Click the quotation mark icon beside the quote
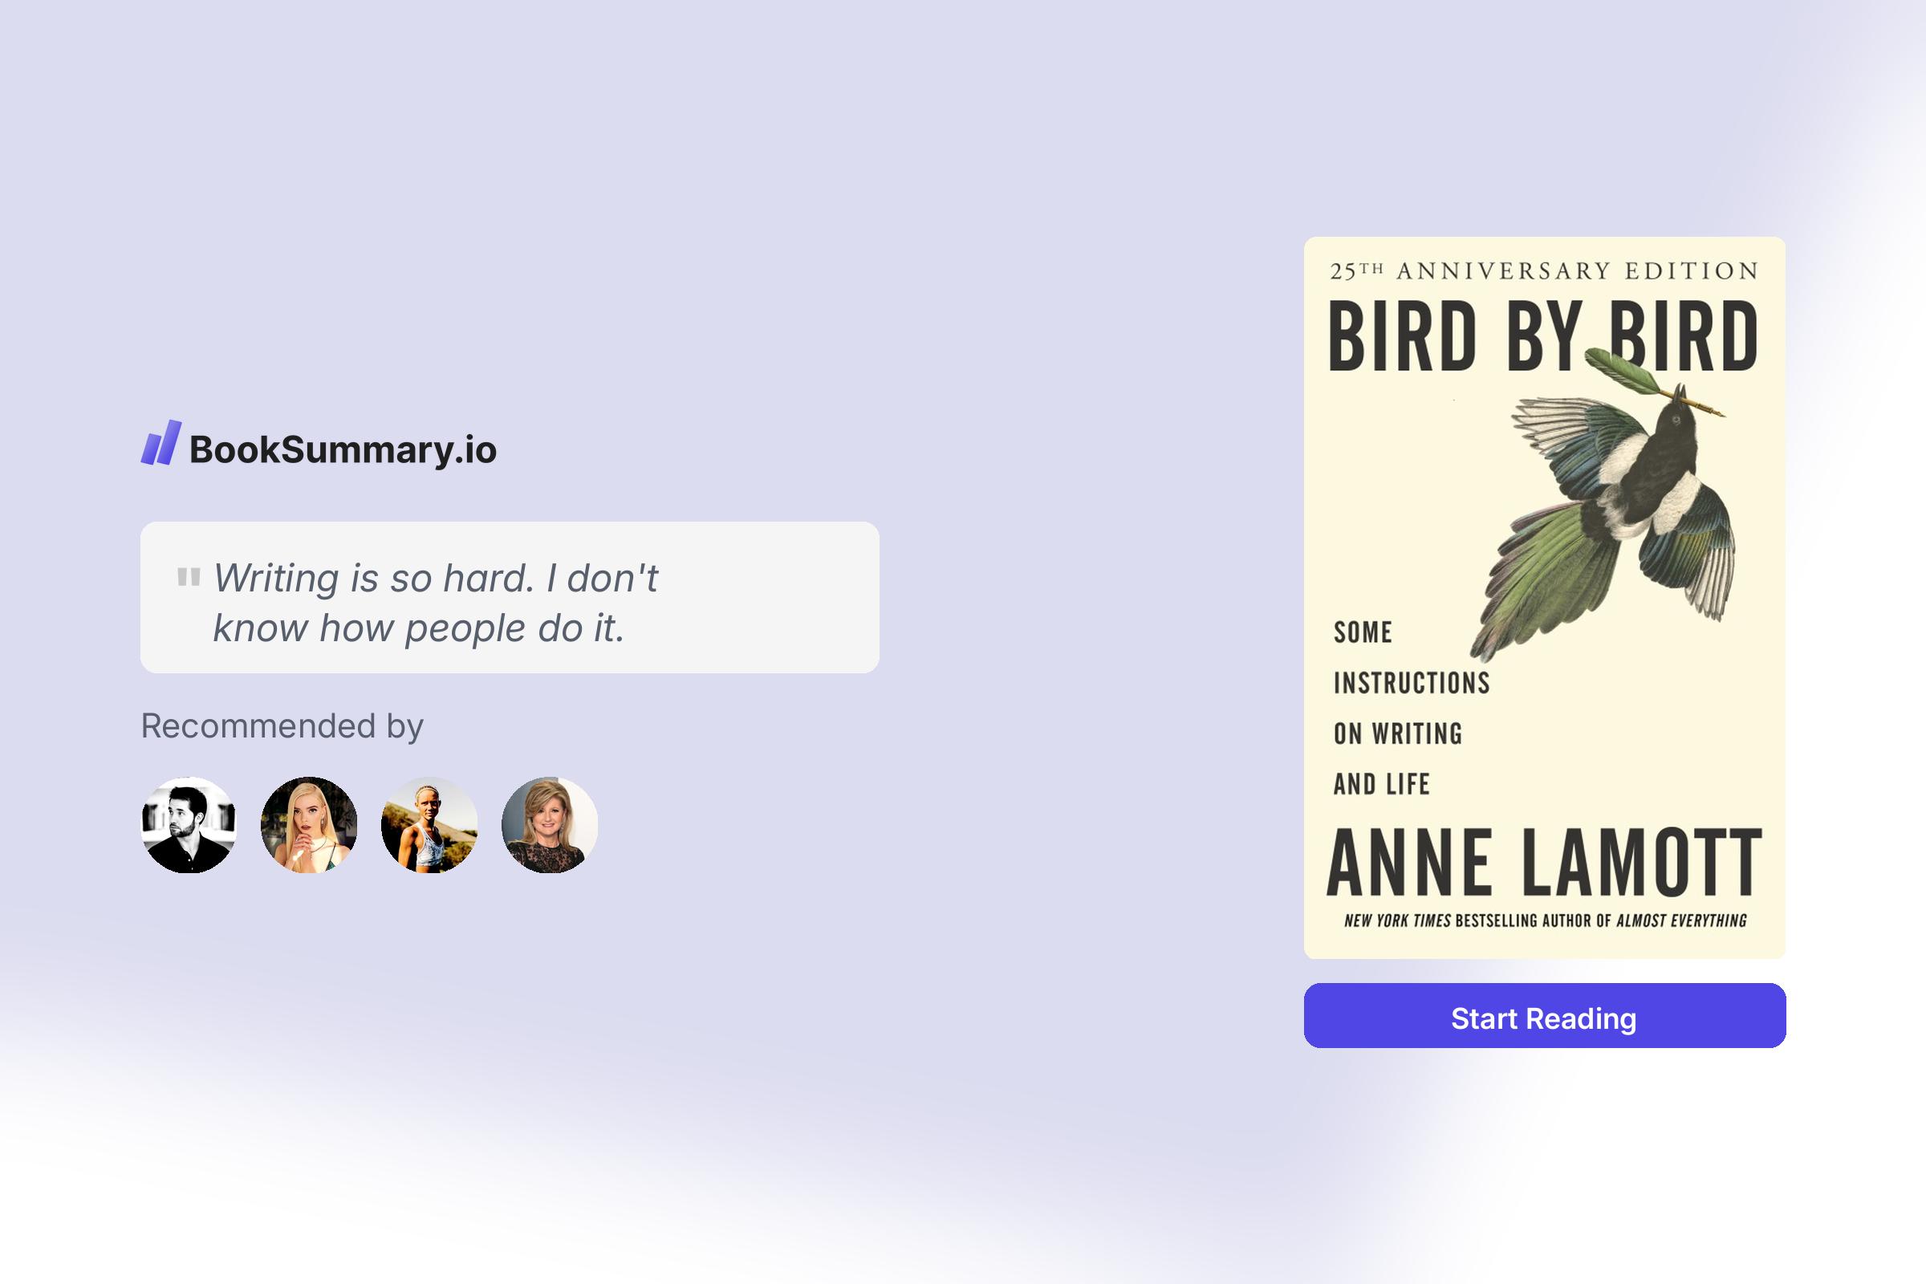1926x1284 pixels. click(x=189, y=576)
